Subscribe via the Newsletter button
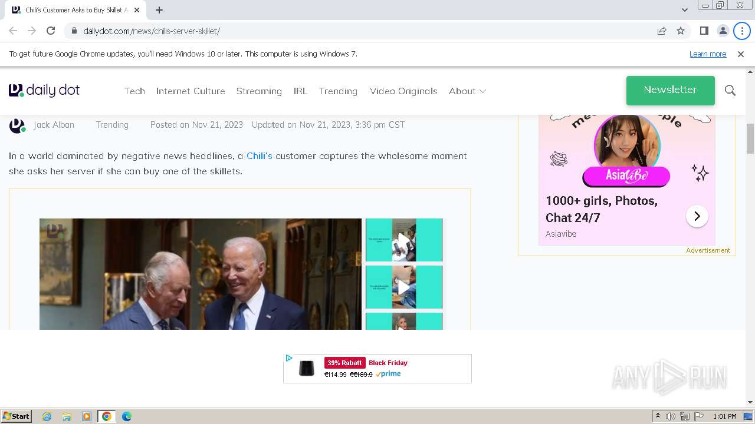The image size is (755, 424). pyautogui.click(x=670, y=90)
